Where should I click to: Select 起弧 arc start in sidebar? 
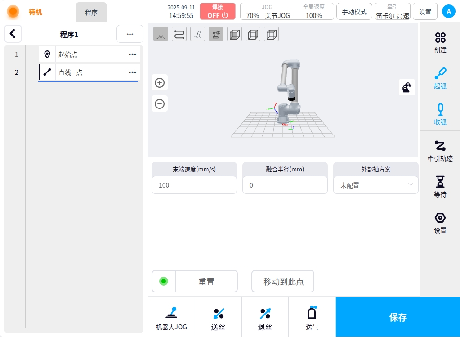click(x=440, y=78)
